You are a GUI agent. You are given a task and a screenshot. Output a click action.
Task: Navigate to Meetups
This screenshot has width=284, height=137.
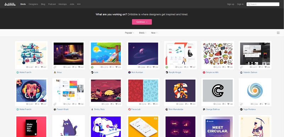tap(63, 4)
